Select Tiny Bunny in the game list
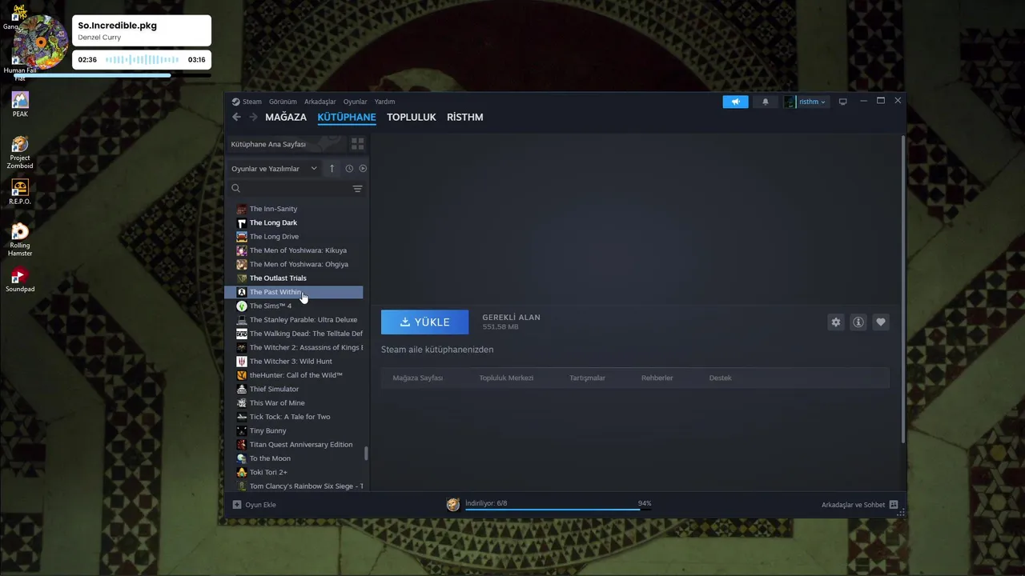The width and height of the screenshot is (1025, 576). [294, 430]
